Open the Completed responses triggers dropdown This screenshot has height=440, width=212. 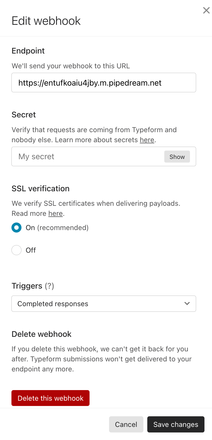pyautogui.click(x=104, y=304)
